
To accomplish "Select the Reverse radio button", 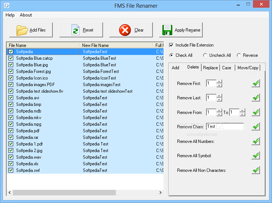I will pos(239,55).
